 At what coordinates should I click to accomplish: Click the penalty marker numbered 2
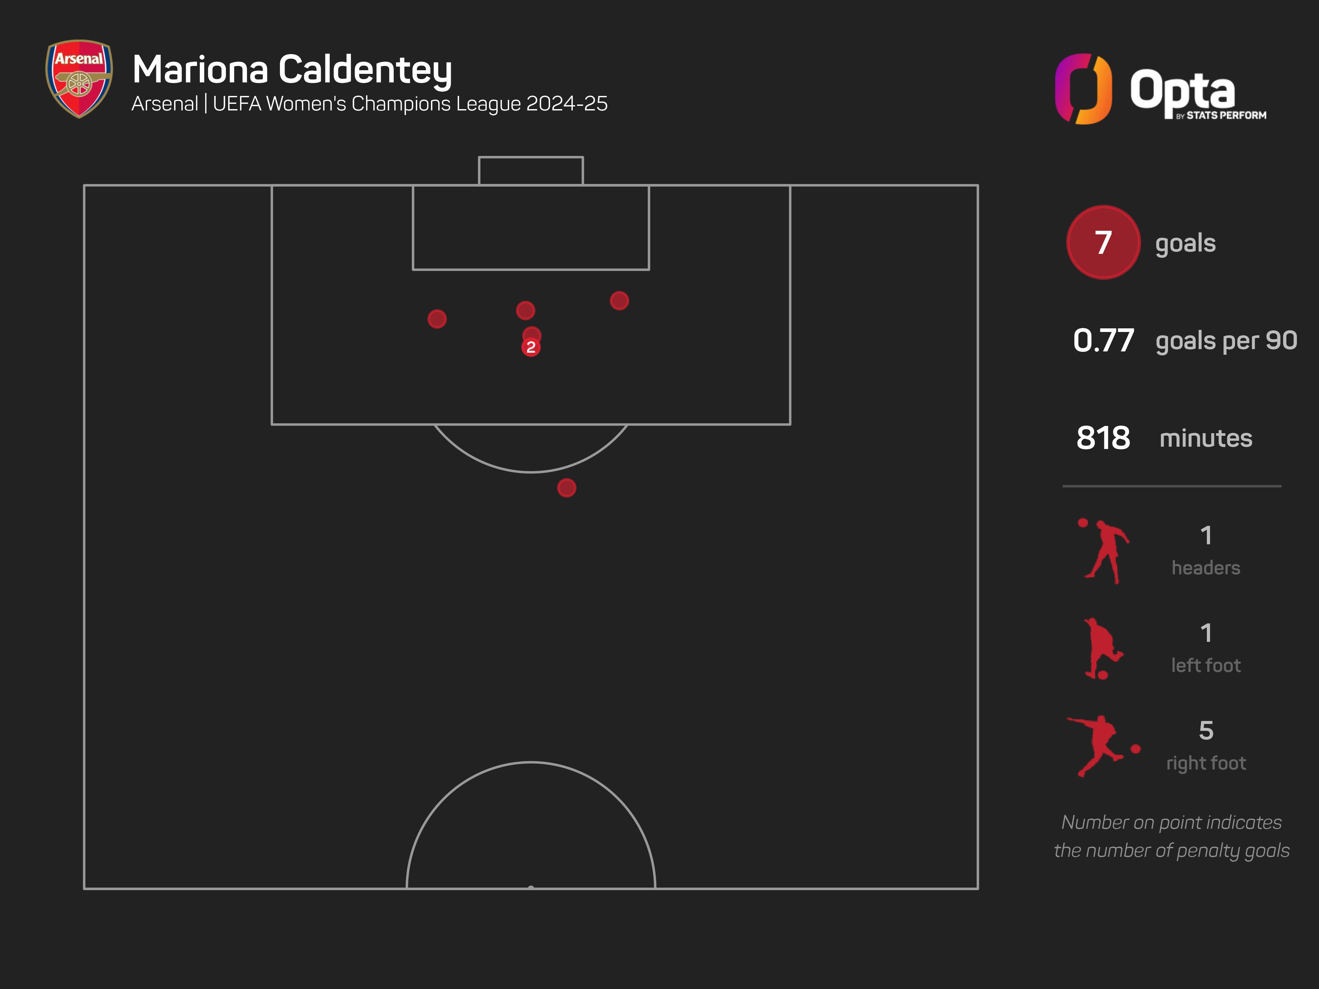click(531, 347)
